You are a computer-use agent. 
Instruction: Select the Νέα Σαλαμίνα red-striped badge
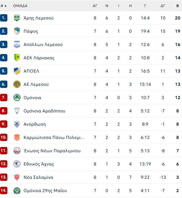coord(17,177)
